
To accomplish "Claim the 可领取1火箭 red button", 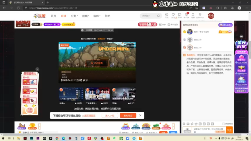I will tap(147, 24).
